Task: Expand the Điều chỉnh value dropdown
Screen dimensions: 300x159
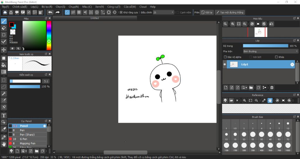Action: tap(172, 13)
